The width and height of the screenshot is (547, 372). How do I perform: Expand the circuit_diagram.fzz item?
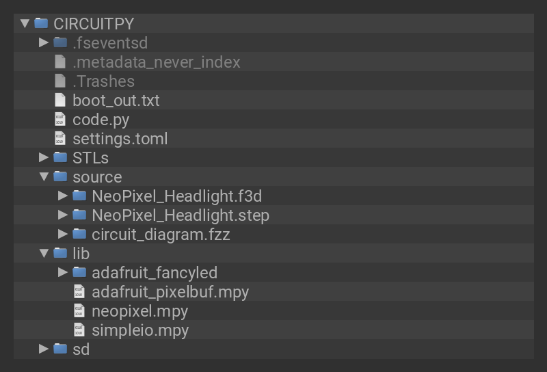click(64, 235)
